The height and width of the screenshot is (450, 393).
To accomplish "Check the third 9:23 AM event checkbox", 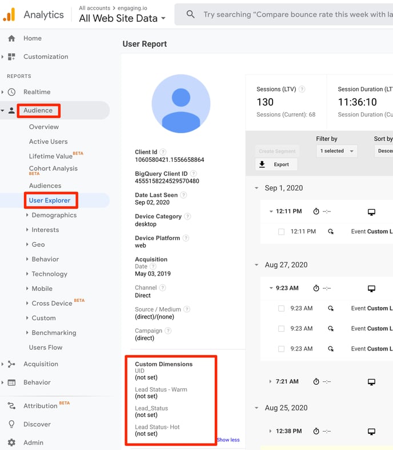I will [281, 349].
